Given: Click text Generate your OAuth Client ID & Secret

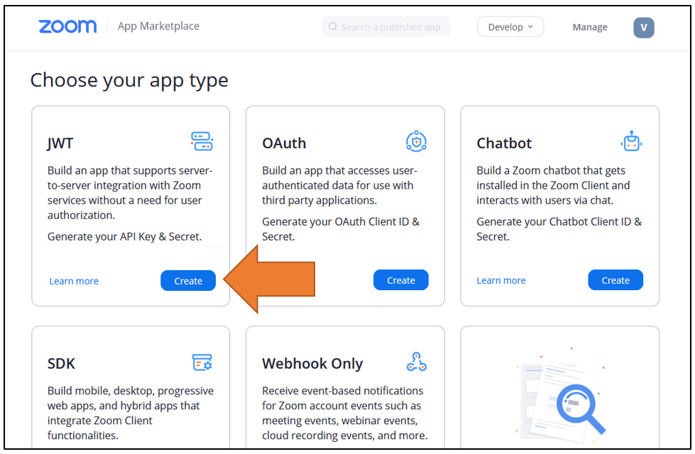Looking at the screenshot, I should tap(341, 229).
